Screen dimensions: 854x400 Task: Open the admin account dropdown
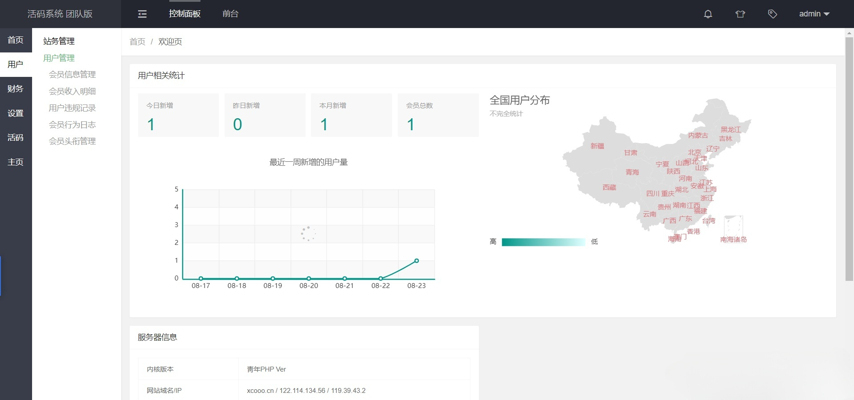(814, 14)
